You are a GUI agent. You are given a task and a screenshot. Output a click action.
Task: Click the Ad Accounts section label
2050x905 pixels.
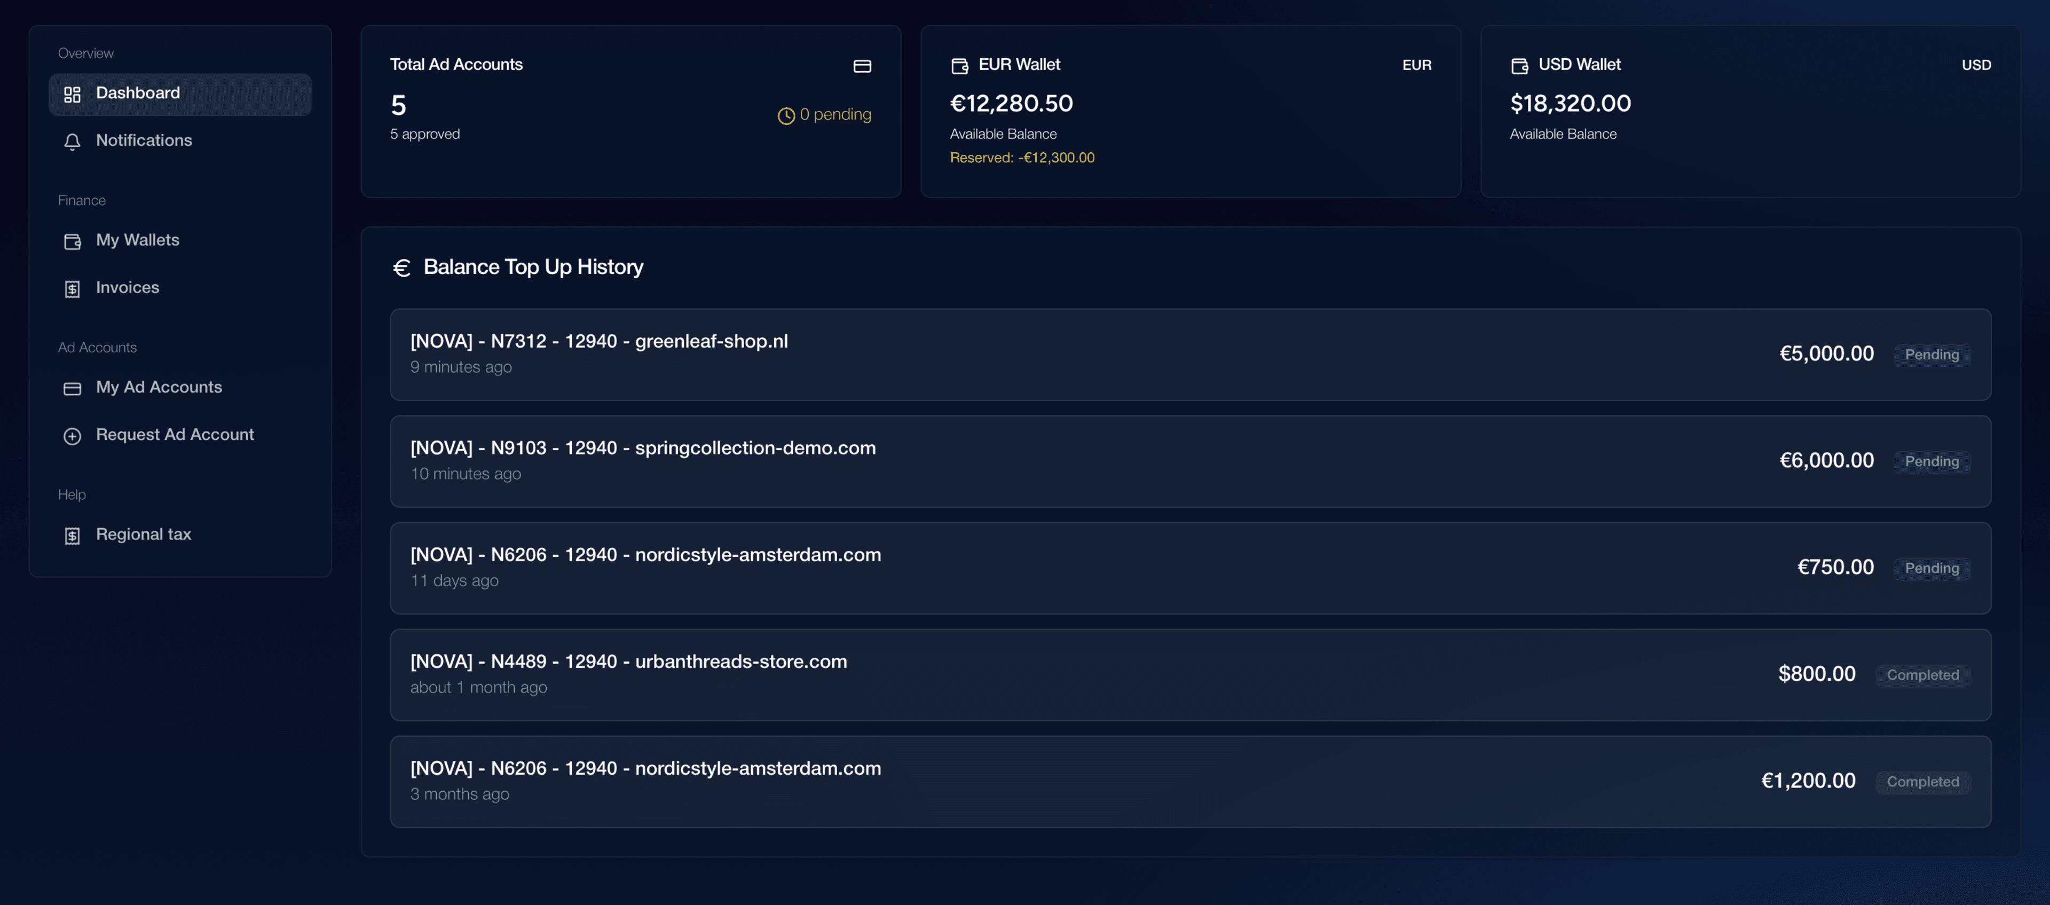tap(97, 348)
